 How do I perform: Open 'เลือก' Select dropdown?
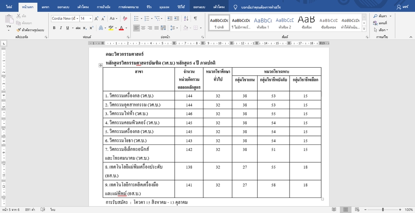(381, 30)
